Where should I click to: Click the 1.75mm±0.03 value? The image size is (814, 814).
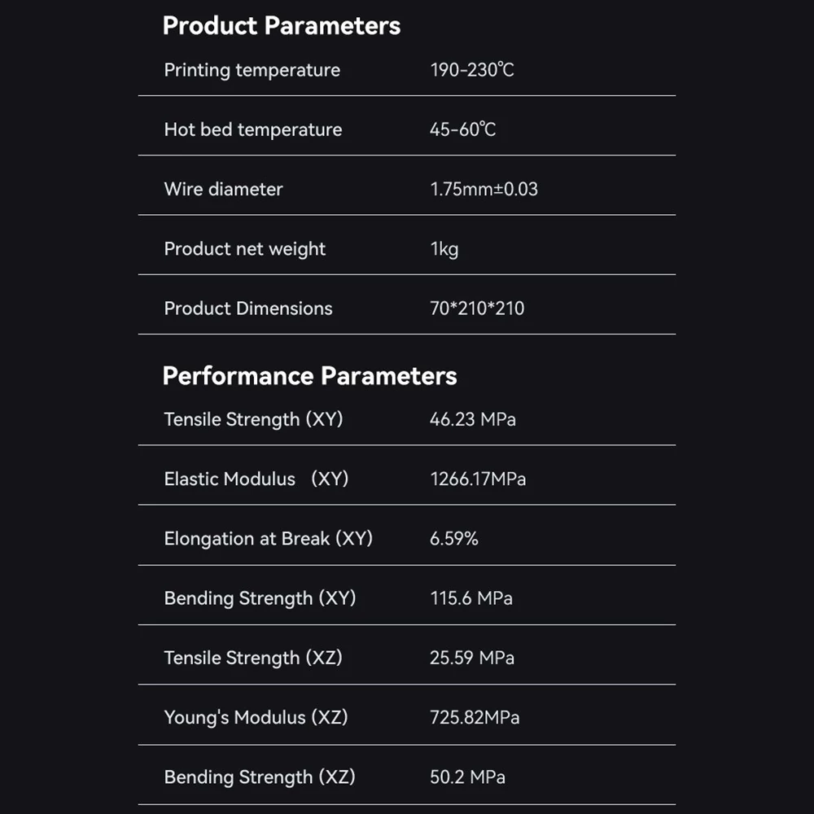coord(484,189)
